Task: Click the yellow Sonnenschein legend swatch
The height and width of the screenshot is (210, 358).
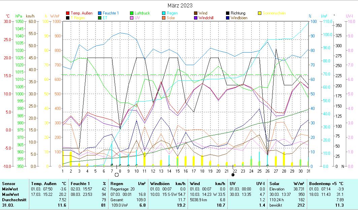Action: click(260, 13)
